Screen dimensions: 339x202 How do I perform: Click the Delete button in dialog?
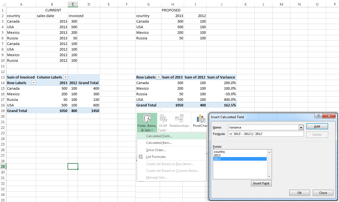click(317, 135)
